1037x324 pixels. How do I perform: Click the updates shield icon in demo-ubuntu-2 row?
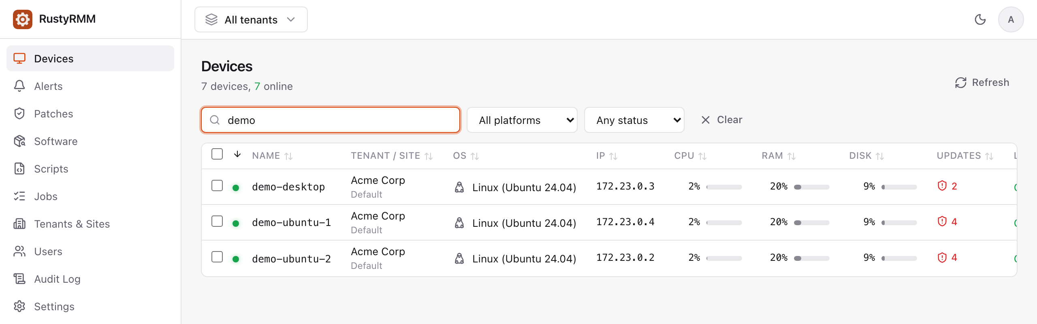942,257
